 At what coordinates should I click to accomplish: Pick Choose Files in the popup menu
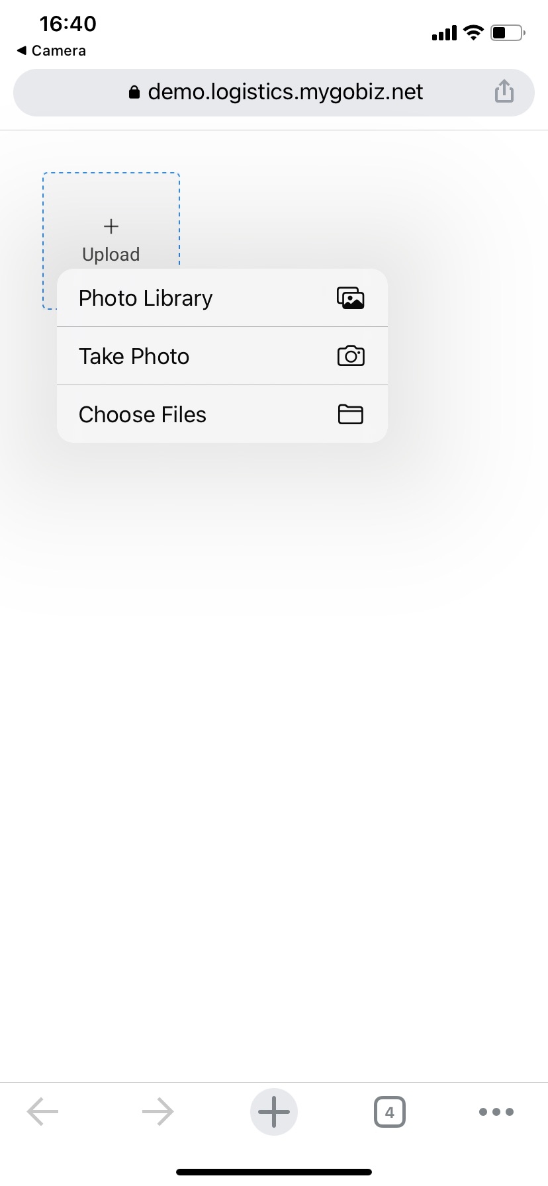tap(142, 414)
